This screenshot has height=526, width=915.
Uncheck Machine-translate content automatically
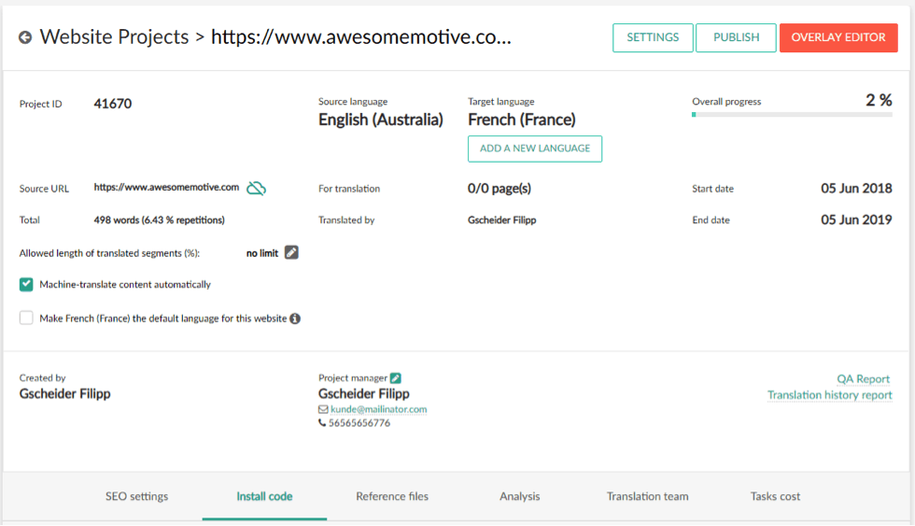[x=26, y=284]
